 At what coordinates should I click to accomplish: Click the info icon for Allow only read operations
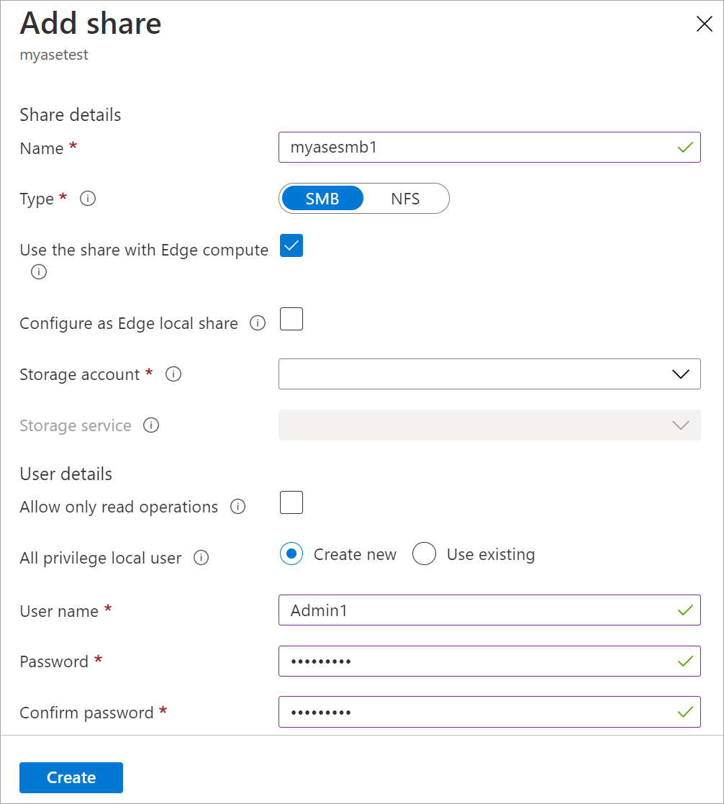[238, 507]
